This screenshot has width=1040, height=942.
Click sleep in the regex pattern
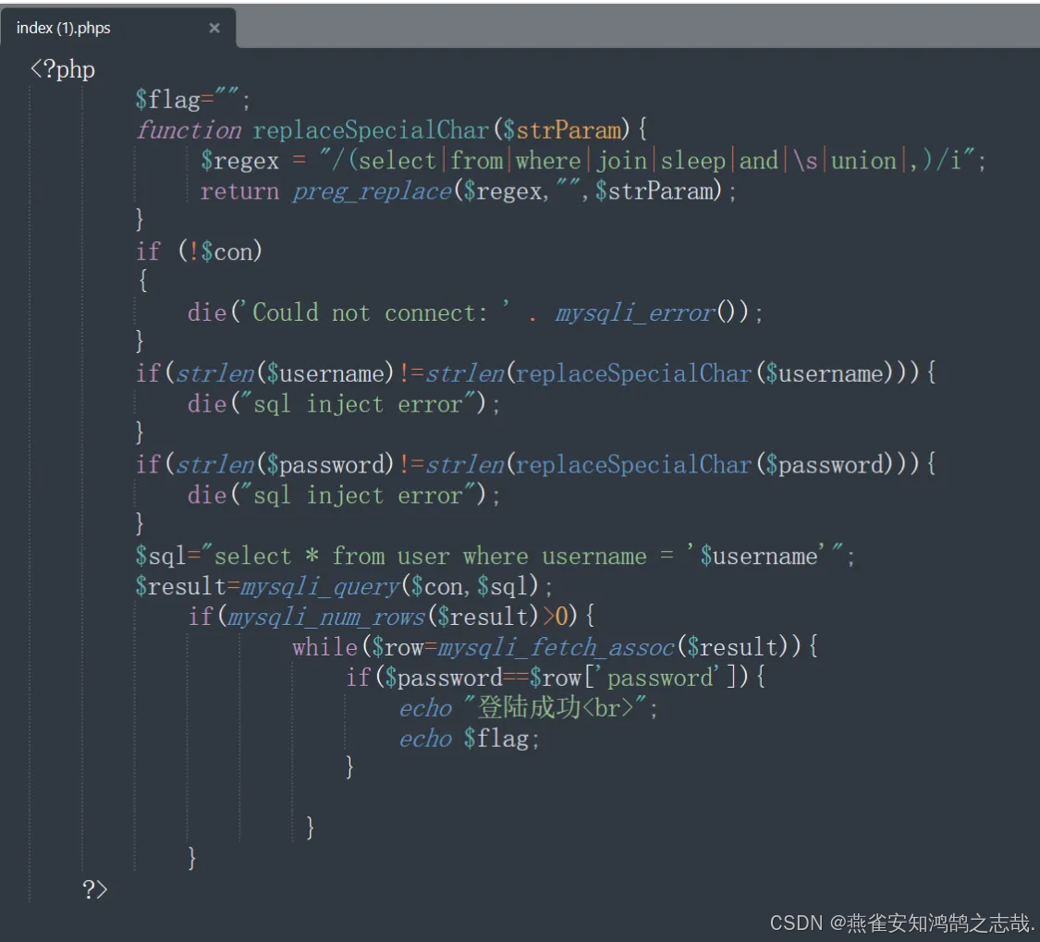692,161
